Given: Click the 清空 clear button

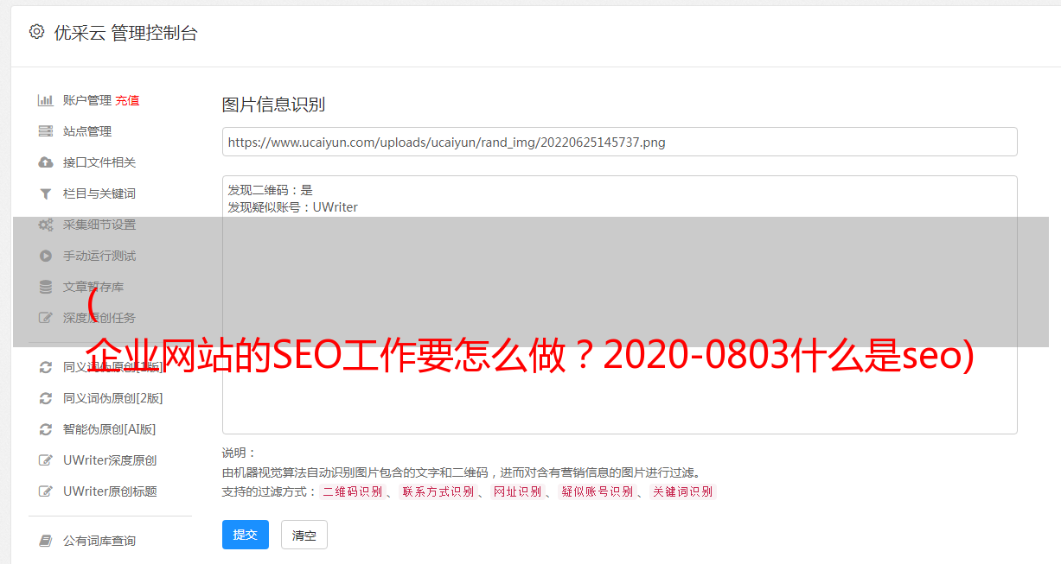Looking at the screenshot, I should click(304, 535).
